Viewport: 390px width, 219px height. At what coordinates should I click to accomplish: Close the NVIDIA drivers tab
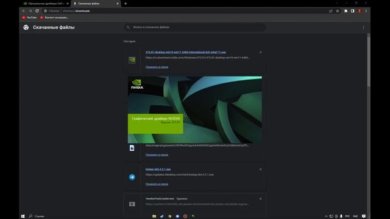coord(68,4)
